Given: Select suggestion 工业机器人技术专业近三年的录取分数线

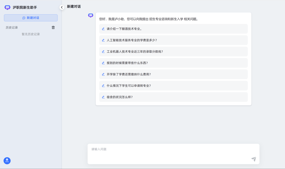Looking at the screenshot, I should [135, 51].
